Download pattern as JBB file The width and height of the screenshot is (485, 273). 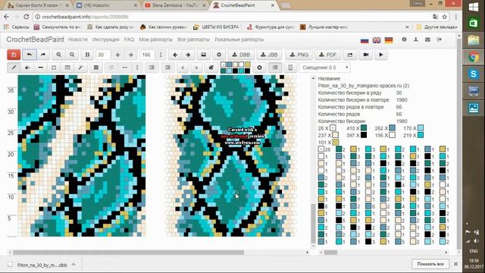click(x=269, y=55)
